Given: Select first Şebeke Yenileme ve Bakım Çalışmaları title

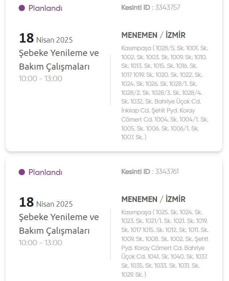Looking at the screenshot, I should [x=59, y=60].
